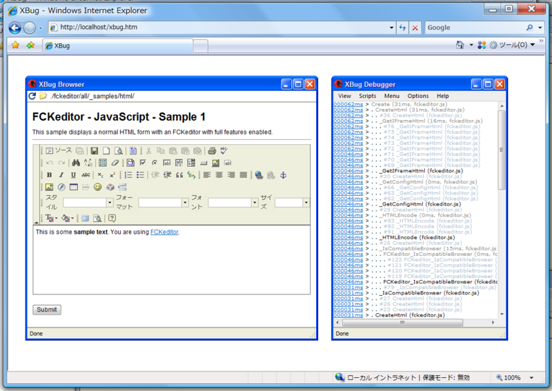552x391 pixels.
Task: Open the Templates icon
Action: 132,151
